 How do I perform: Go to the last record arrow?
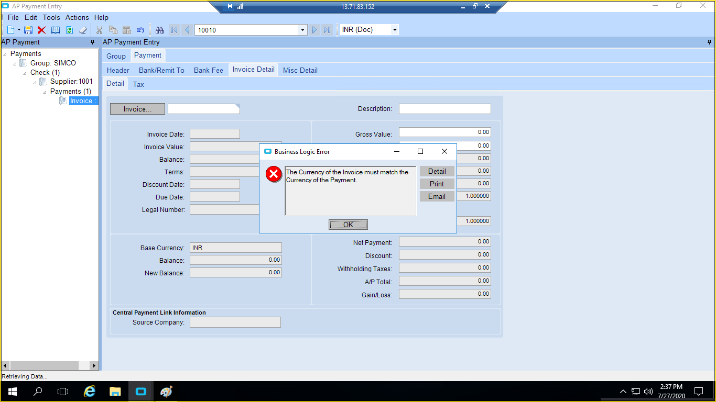[327, 30]
